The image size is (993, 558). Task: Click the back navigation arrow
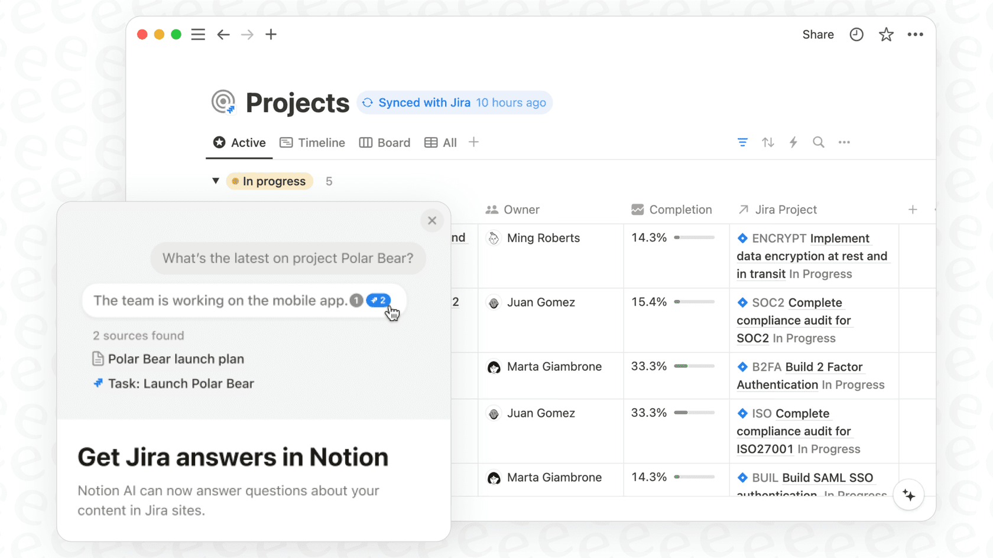coord(223,34)
